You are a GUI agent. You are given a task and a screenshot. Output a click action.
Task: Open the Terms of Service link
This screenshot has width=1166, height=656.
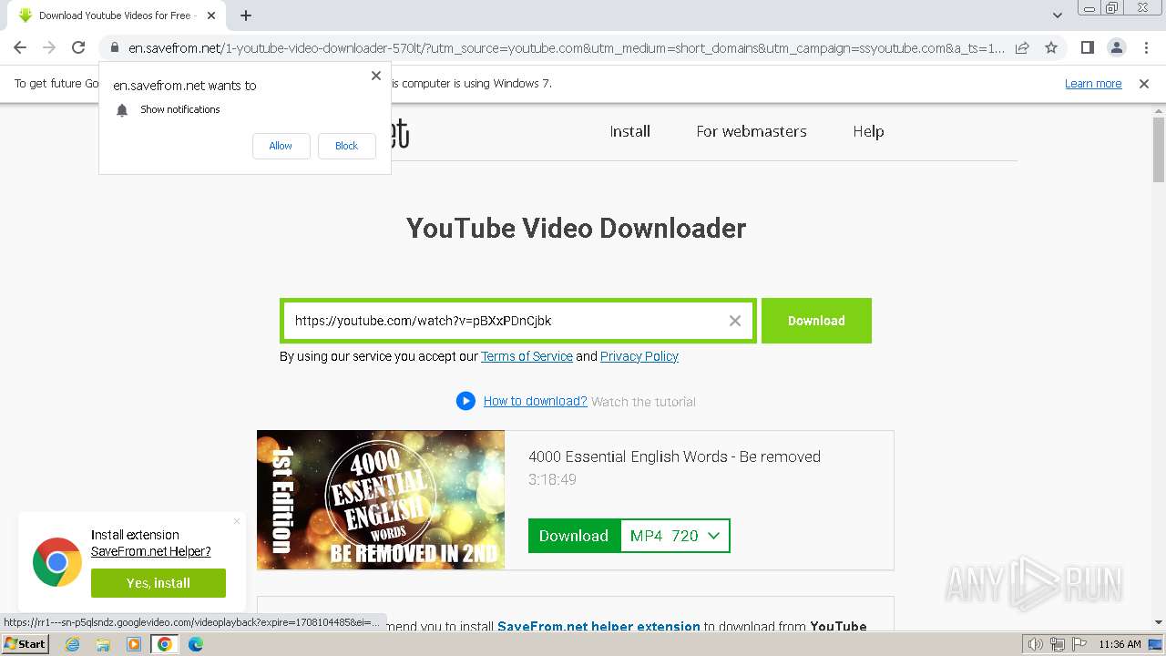click(527, 356)
